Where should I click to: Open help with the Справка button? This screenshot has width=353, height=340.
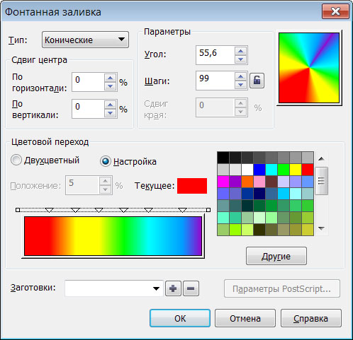coord(311,318)
